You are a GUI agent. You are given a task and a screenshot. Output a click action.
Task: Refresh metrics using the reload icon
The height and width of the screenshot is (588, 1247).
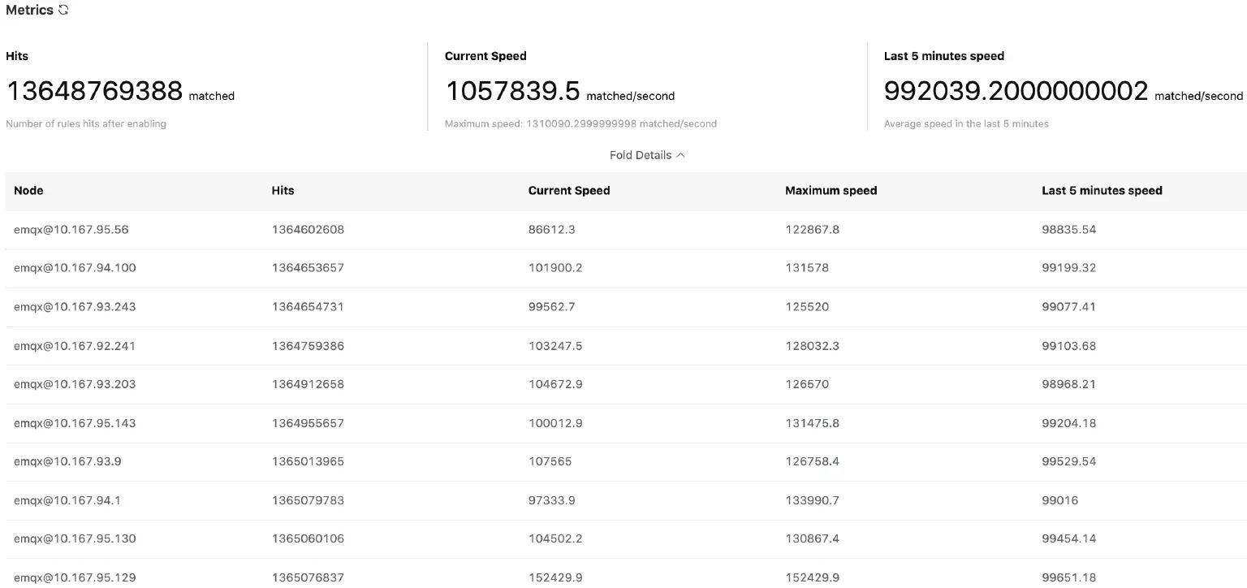(x=63, y=10)
